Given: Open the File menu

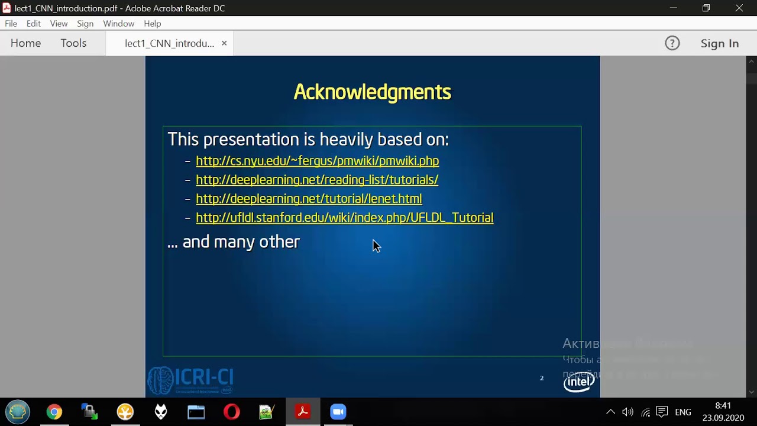Looking at the screenshot, I should [11, 24].
